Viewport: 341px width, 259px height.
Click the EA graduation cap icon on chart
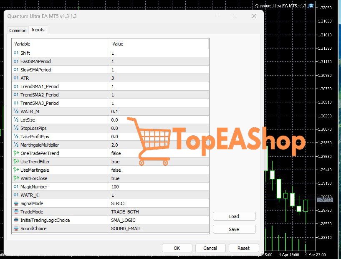311,6
